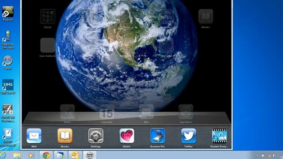Tap the dimmed iBooks home screen icon
The height and width of the screenshot is (159, 283).
[206, 16]
